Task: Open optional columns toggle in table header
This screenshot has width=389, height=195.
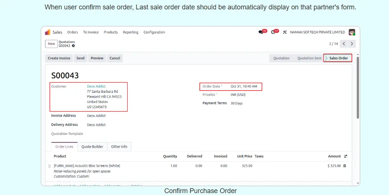Action: coord(345,156)
